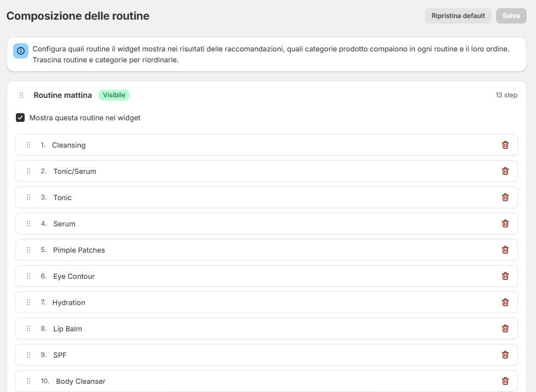Select the Eye Contour text
Viewport: 536px width, 392px height.
click(74, 276)
